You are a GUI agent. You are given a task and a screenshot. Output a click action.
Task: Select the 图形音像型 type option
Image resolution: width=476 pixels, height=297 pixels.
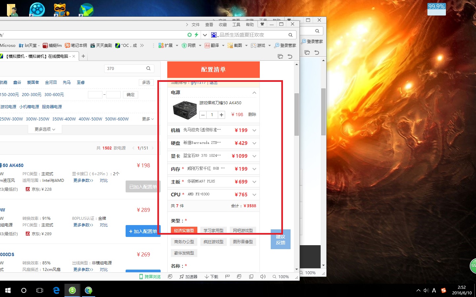(x=243, y=242)
